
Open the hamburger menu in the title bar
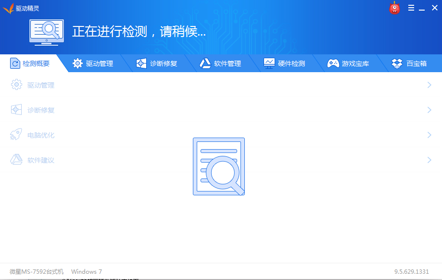coord(410,8)
